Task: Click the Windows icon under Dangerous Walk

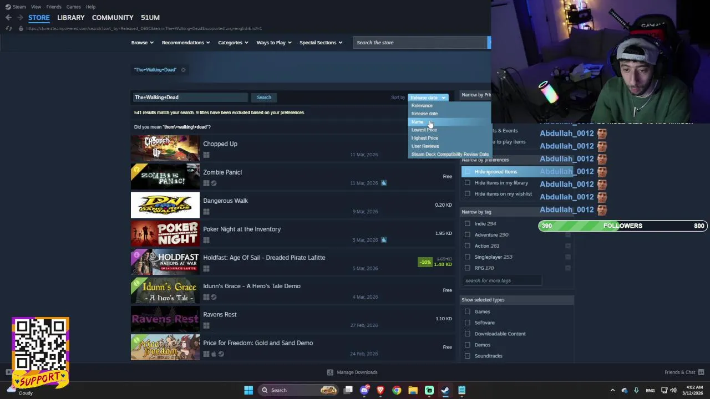Action: pyautogui.click(x=206, y=212)
